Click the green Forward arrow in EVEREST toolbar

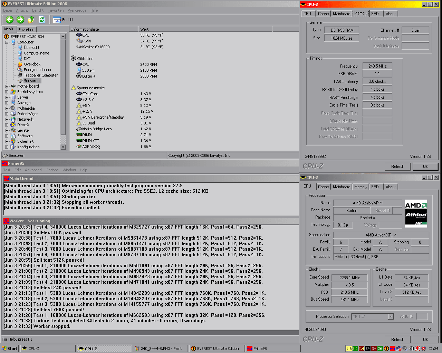(x=20, y=20)
